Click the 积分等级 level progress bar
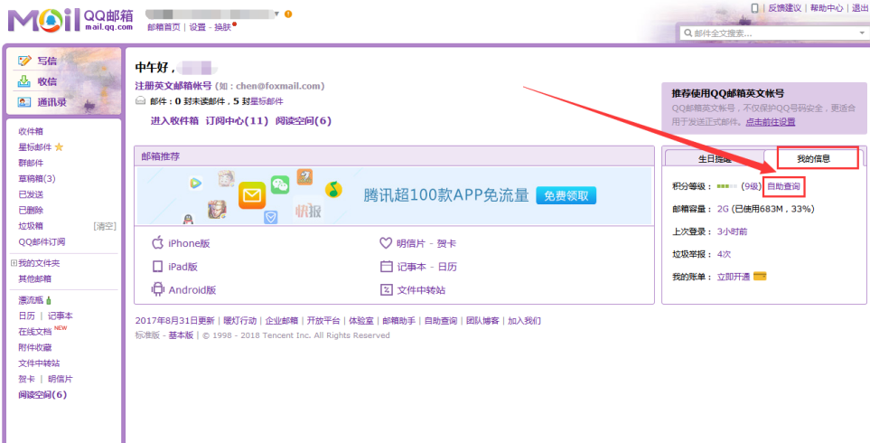This screenshot has height=443, width=870. point(726,186)
